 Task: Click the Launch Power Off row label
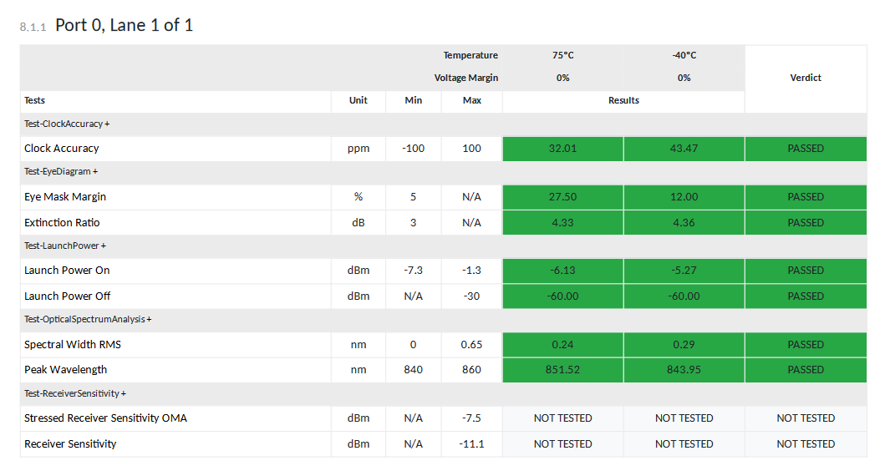point(67,296)
